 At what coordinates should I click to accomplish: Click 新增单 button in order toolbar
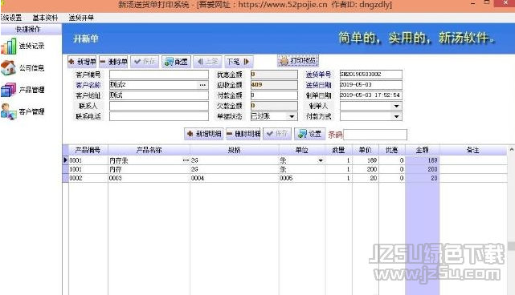tap(82, 62)
